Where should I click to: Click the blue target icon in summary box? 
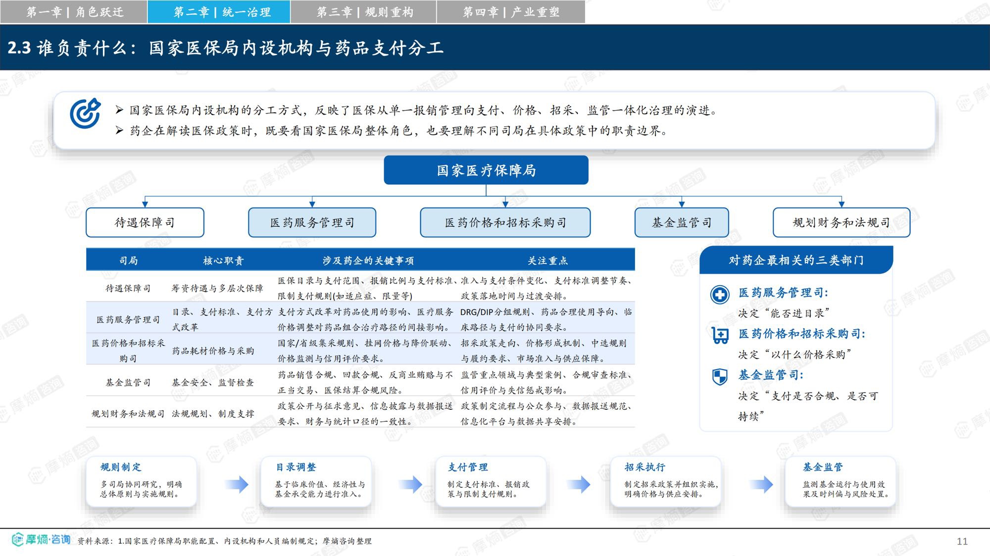[x=85, y=113]
